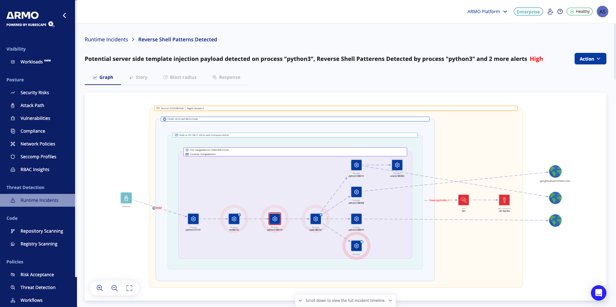Click the Cluster armo-cadr-demo-cluster label
This screenshot has height=307, width=616.
coord(295,119)
